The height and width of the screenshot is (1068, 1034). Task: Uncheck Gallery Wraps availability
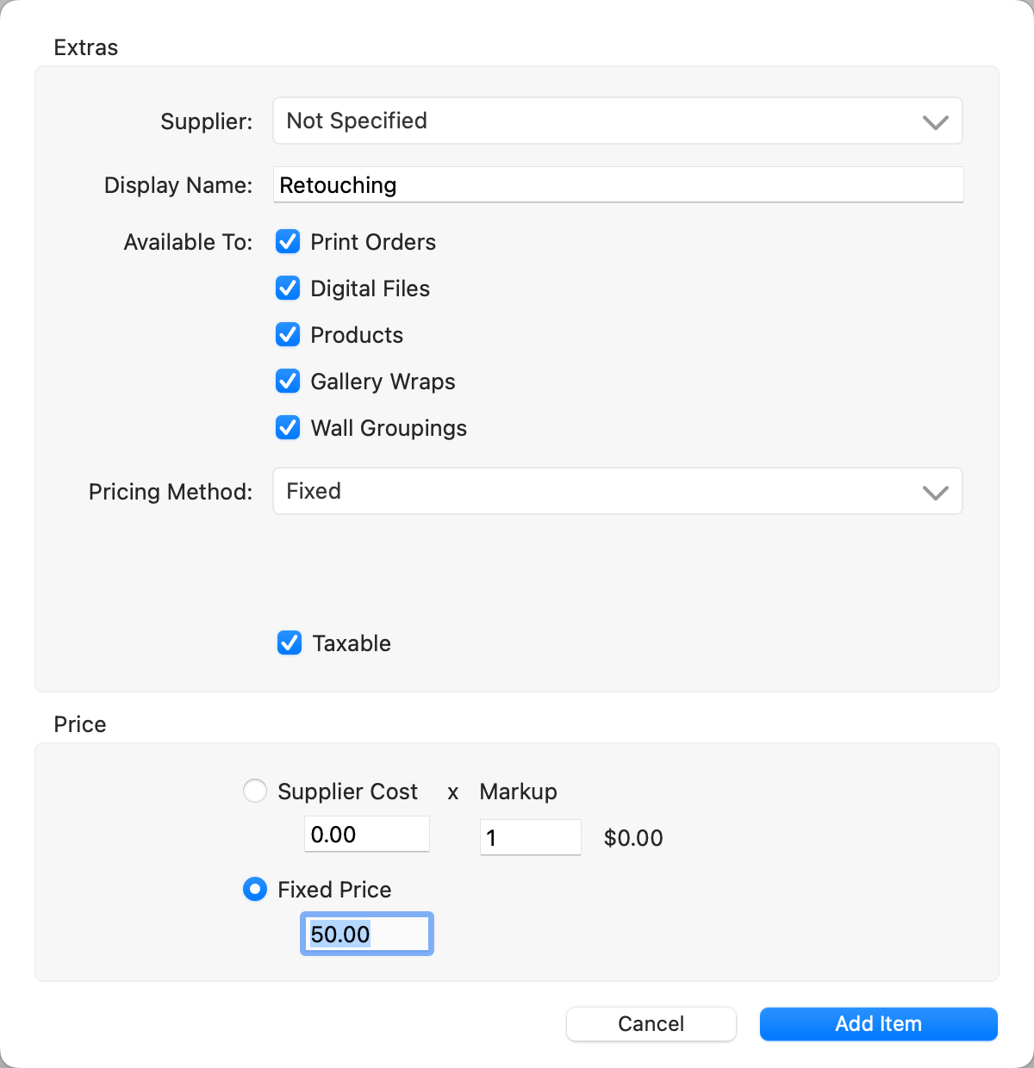(288, 382)
